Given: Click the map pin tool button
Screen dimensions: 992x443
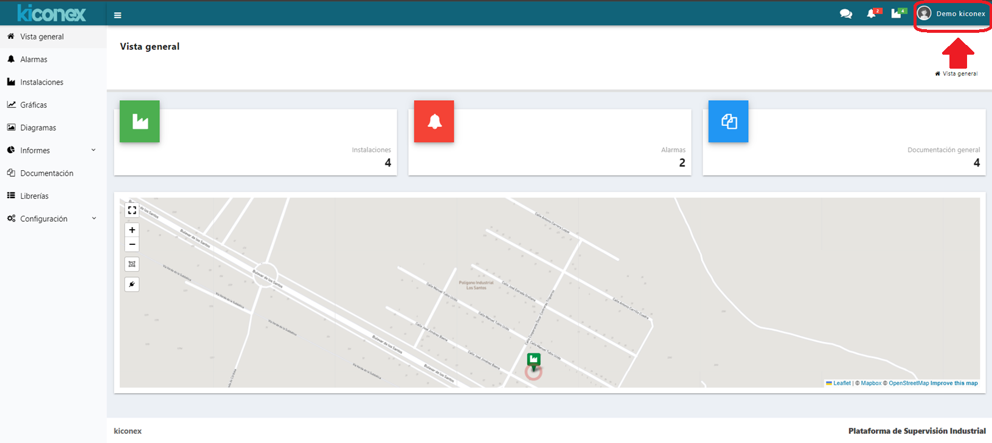Looking at the screenshot, I should (x=132, y=284).
